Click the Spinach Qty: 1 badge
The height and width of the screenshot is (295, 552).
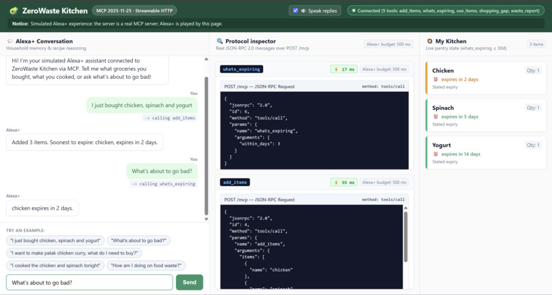point(533,108)
